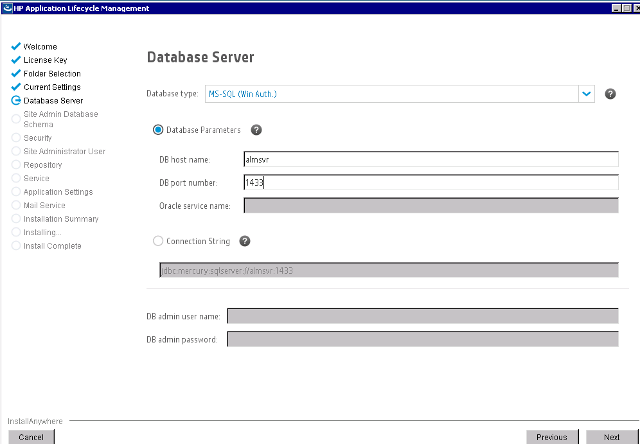640x444 pixels.
Task: Select the Folder Selection step label
Action: (52, 73)
